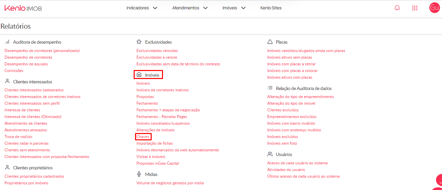Screen dimensions: 442x190
Task: Click the Usuários people icon
Action: click(x=270, y=154)
